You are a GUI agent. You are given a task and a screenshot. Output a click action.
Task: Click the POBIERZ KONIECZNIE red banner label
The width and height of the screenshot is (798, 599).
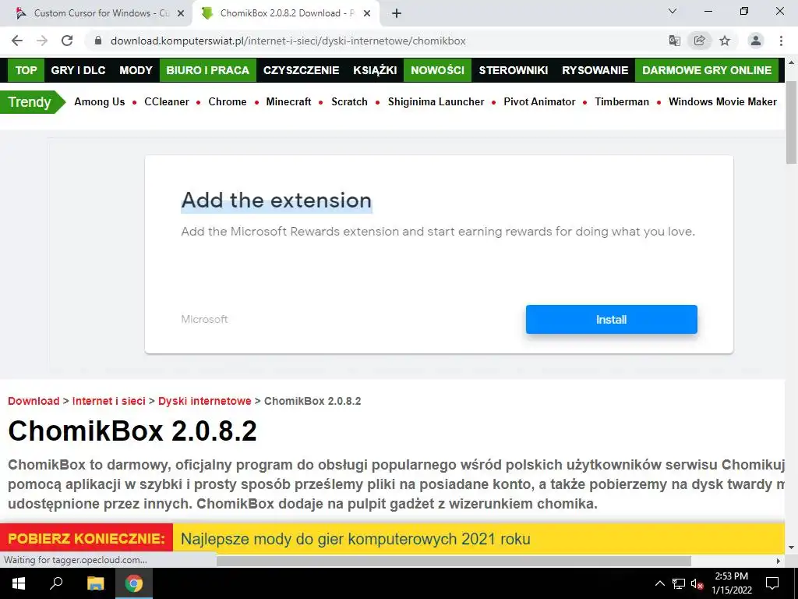click(x=87, y=538)
